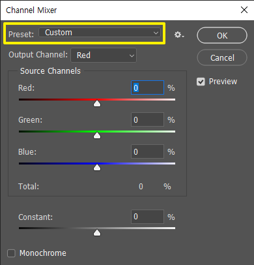
Task: Toggle the Preview checkbox
Action: tap(201, 82)
